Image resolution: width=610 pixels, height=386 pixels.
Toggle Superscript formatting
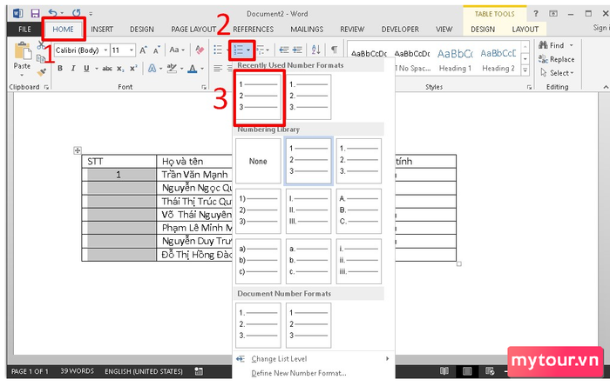[x=133, y=69]
